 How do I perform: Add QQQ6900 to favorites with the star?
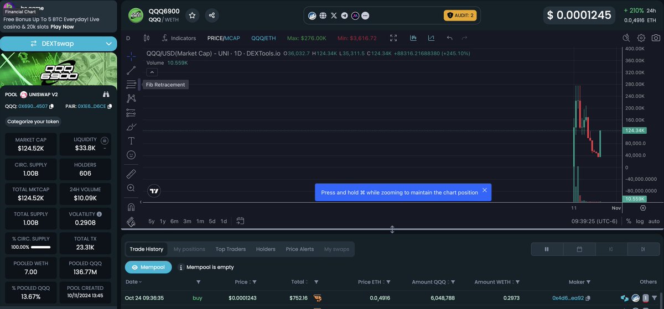click(192, 15)
